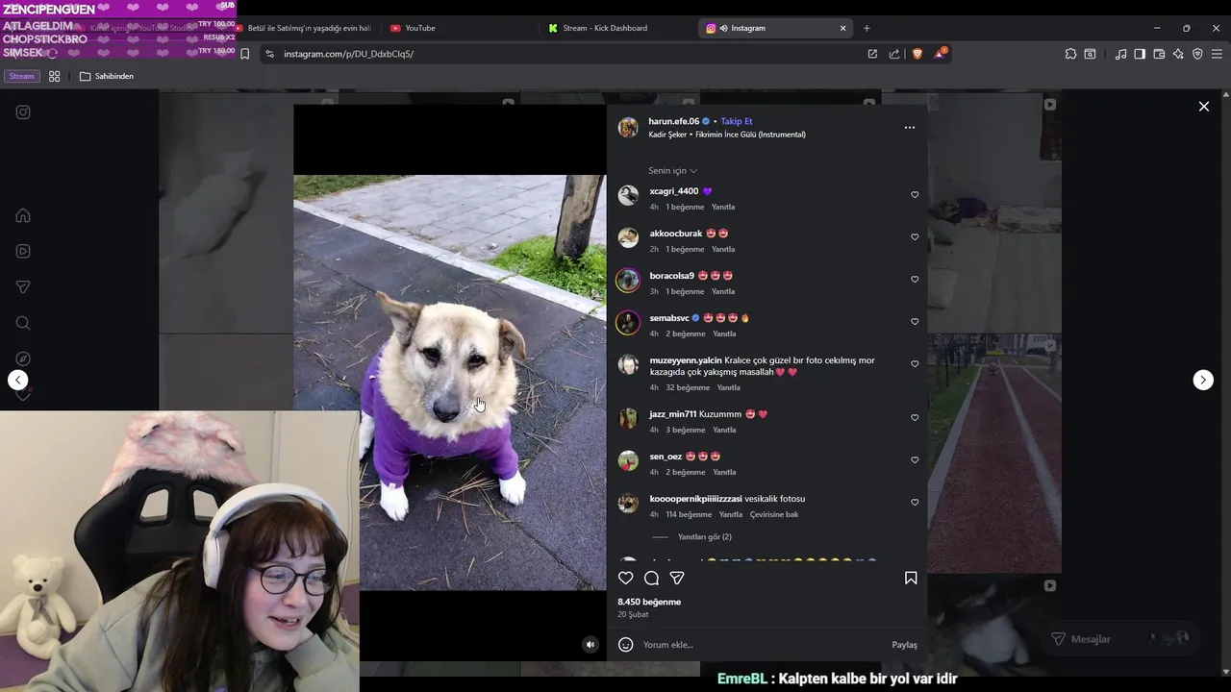The width and height of the screenshot is (1231, 692).
Task: Open the Brave Wallet icon
Action: [x=1159, y=54]
